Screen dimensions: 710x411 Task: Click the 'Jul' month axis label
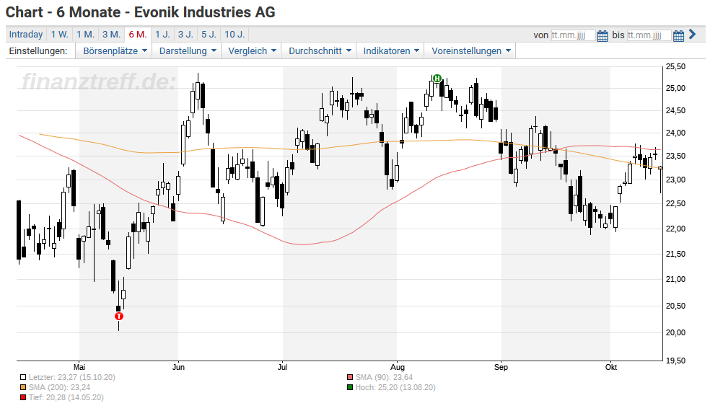[x=283, y=367]
